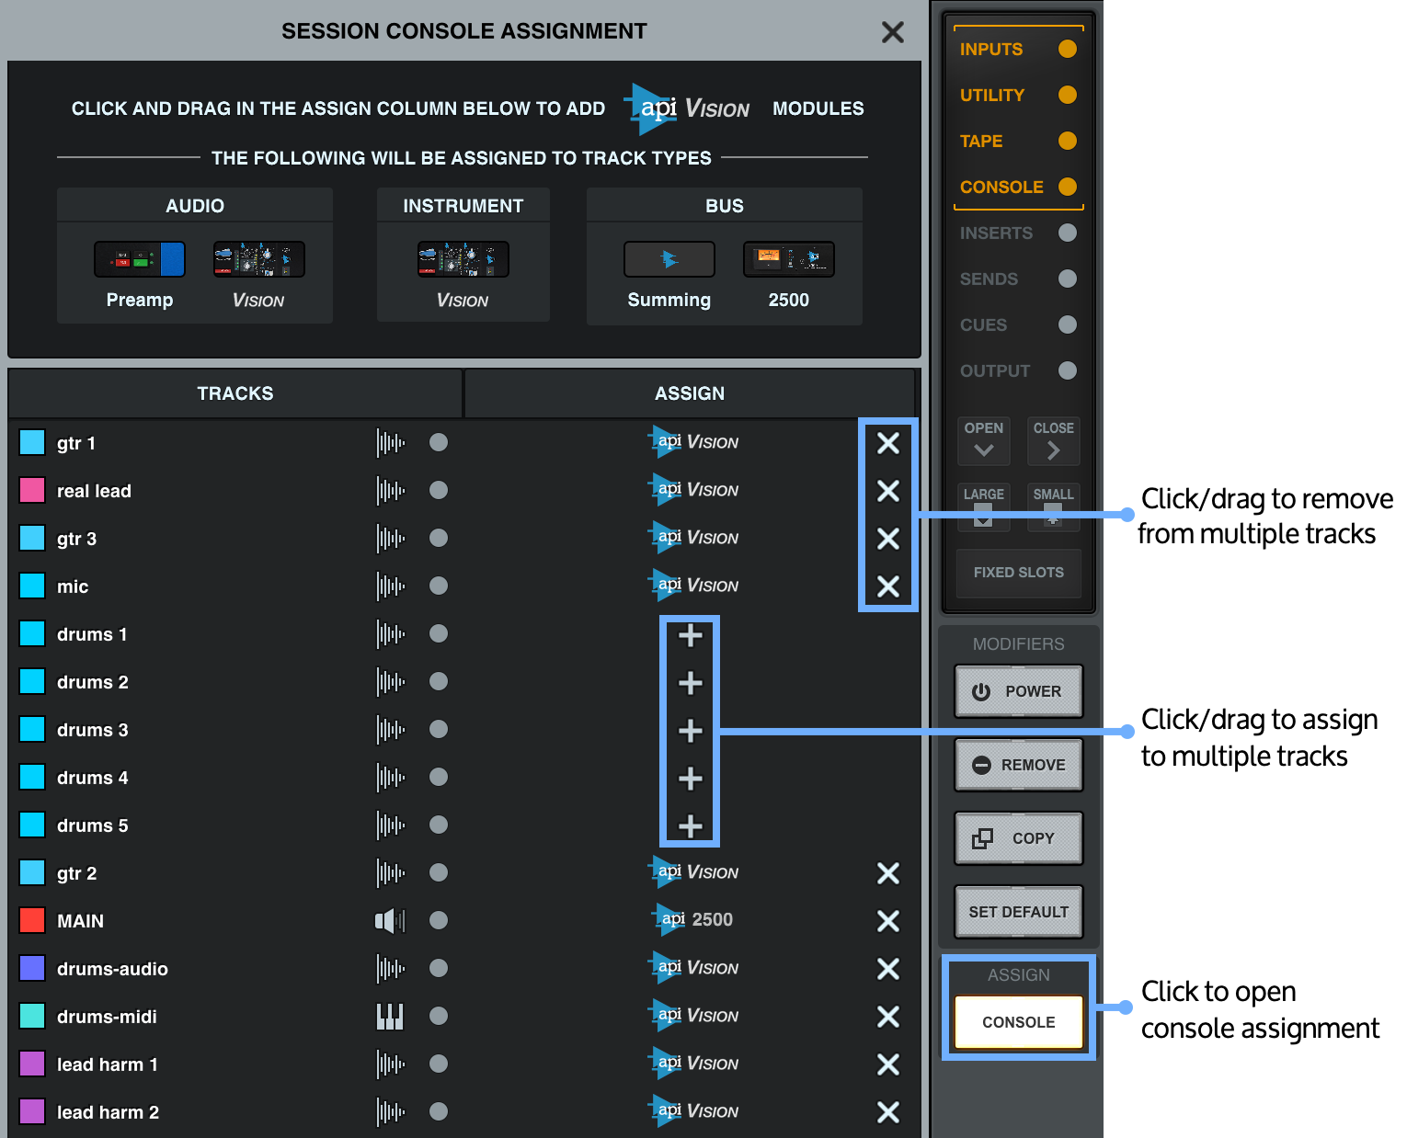Click the red color swatch for MAIN
1407x1138 pixels.
[x=32, y=920]
